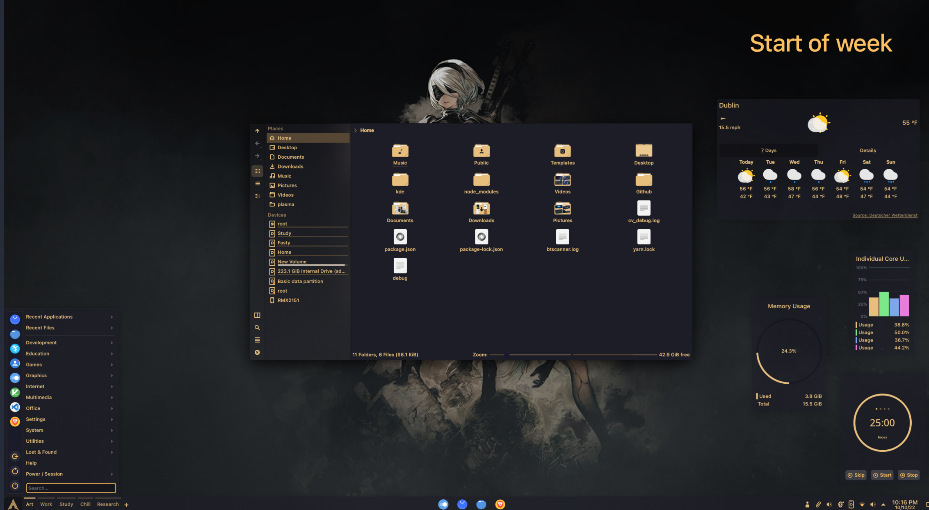Click the forward arrow in the file manager
Viewport: 929px width, 510px height.
coord(257,156)
